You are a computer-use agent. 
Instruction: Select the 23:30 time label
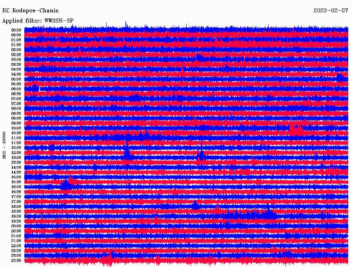click(16, 261)
